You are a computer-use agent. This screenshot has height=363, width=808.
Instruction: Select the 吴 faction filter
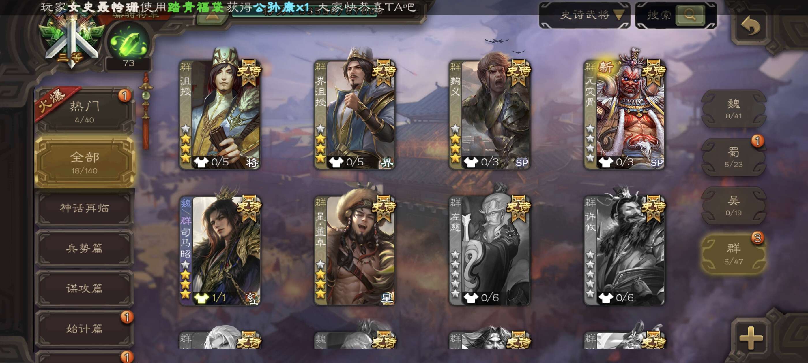coord(733,205)
